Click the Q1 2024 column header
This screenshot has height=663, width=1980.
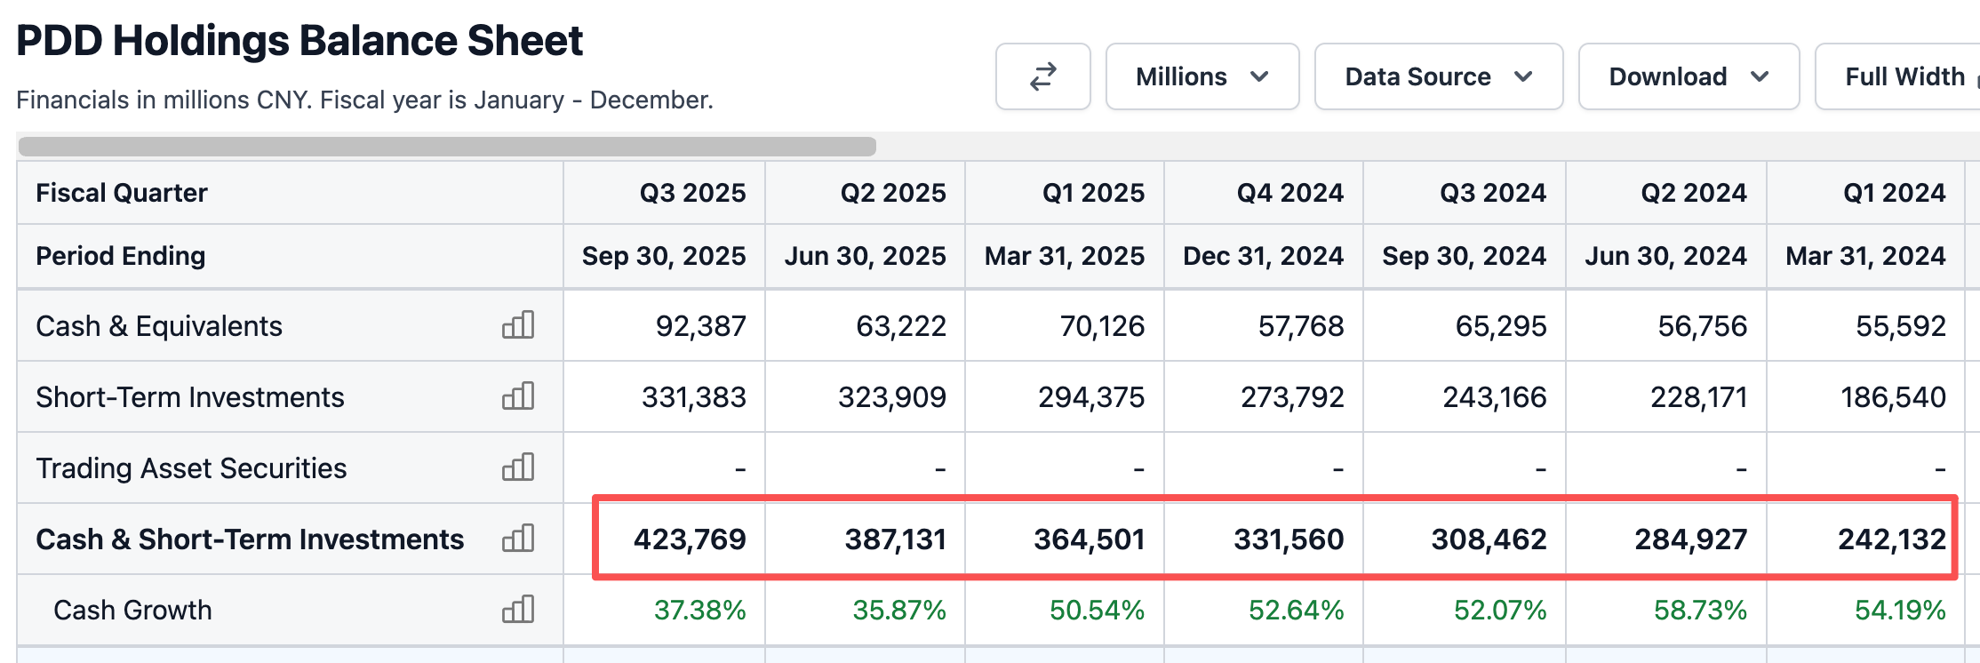pos(1894,193)
